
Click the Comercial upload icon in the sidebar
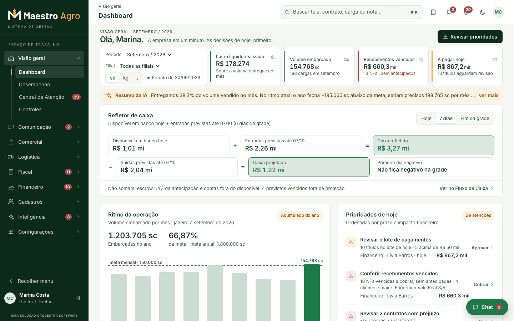[x=11, y=142]
